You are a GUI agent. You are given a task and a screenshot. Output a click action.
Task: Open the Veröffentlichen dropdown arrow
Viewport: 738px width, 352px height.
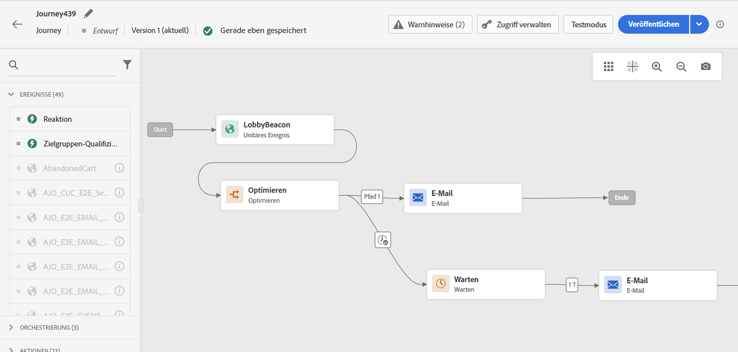[x=699, y=24]
